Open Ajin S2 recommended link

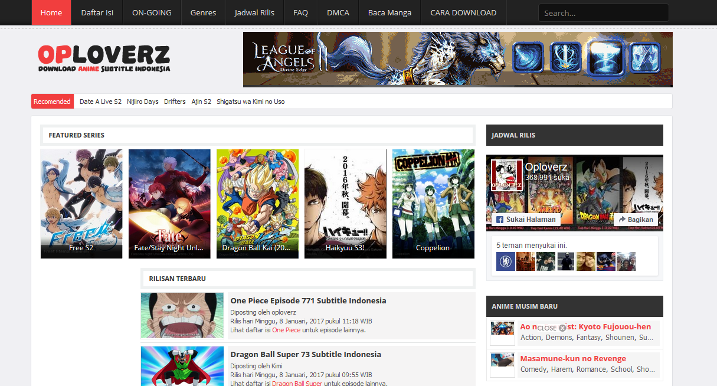[201, 102]
